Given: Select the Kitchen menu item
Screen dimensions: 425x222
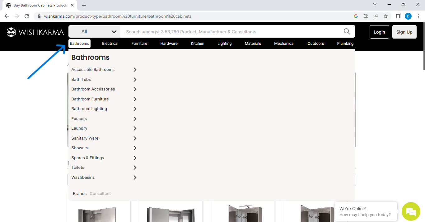Looking at the screenshot, I should (197, 44).
